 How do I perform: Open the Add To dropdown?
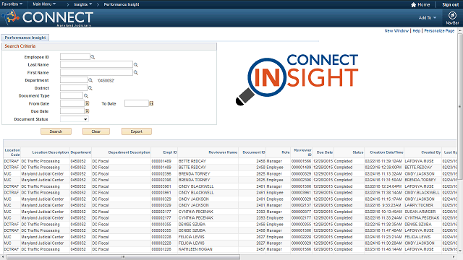tap(428, 17)
